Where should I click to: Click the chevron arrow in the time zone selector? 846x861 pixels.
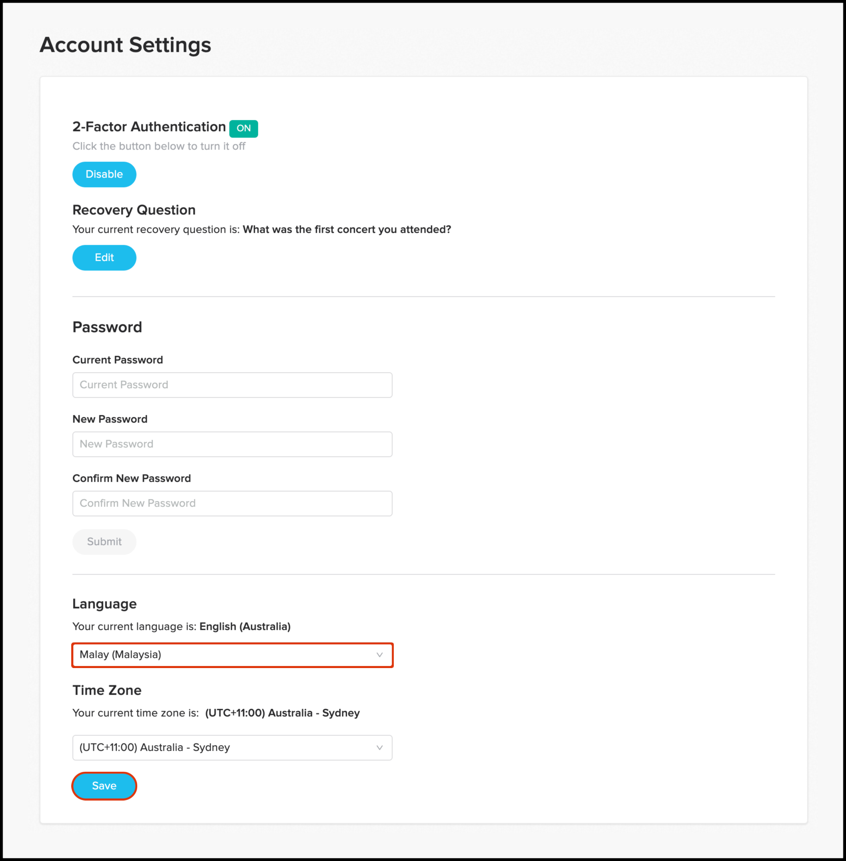[x=379, y=748]
